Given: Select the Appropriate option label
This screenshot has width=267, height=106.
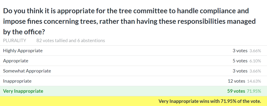Looking at the screenshot, I should point(16,61).
